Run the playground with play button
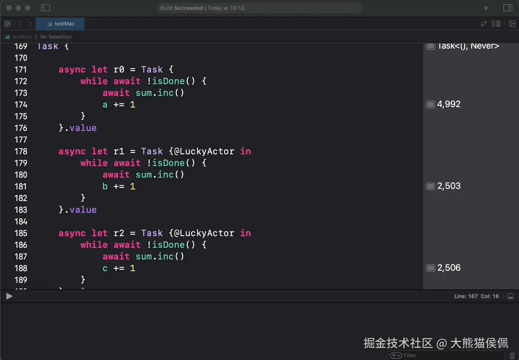519x360 pixels. [x=9, y=296]
